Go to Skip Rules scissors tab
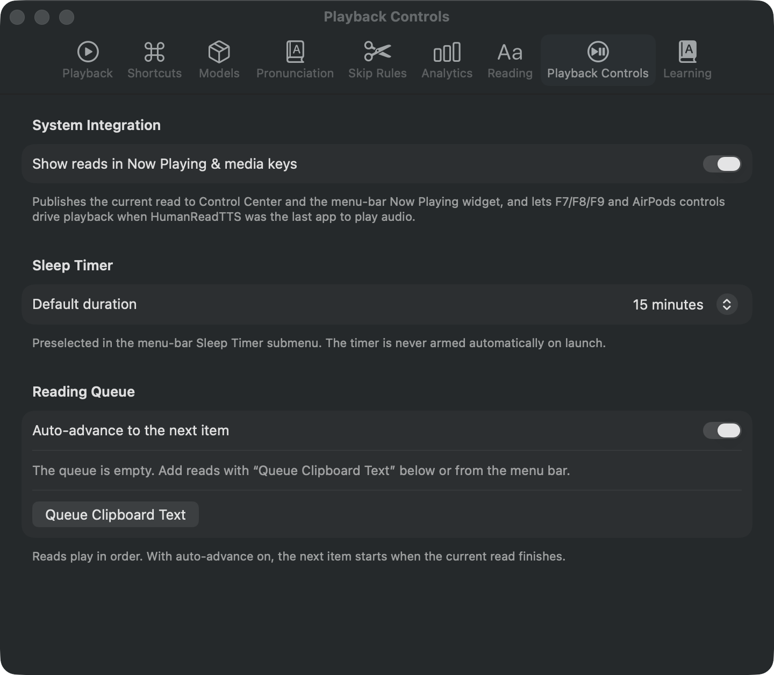774x675 pixels. [377, 60]
